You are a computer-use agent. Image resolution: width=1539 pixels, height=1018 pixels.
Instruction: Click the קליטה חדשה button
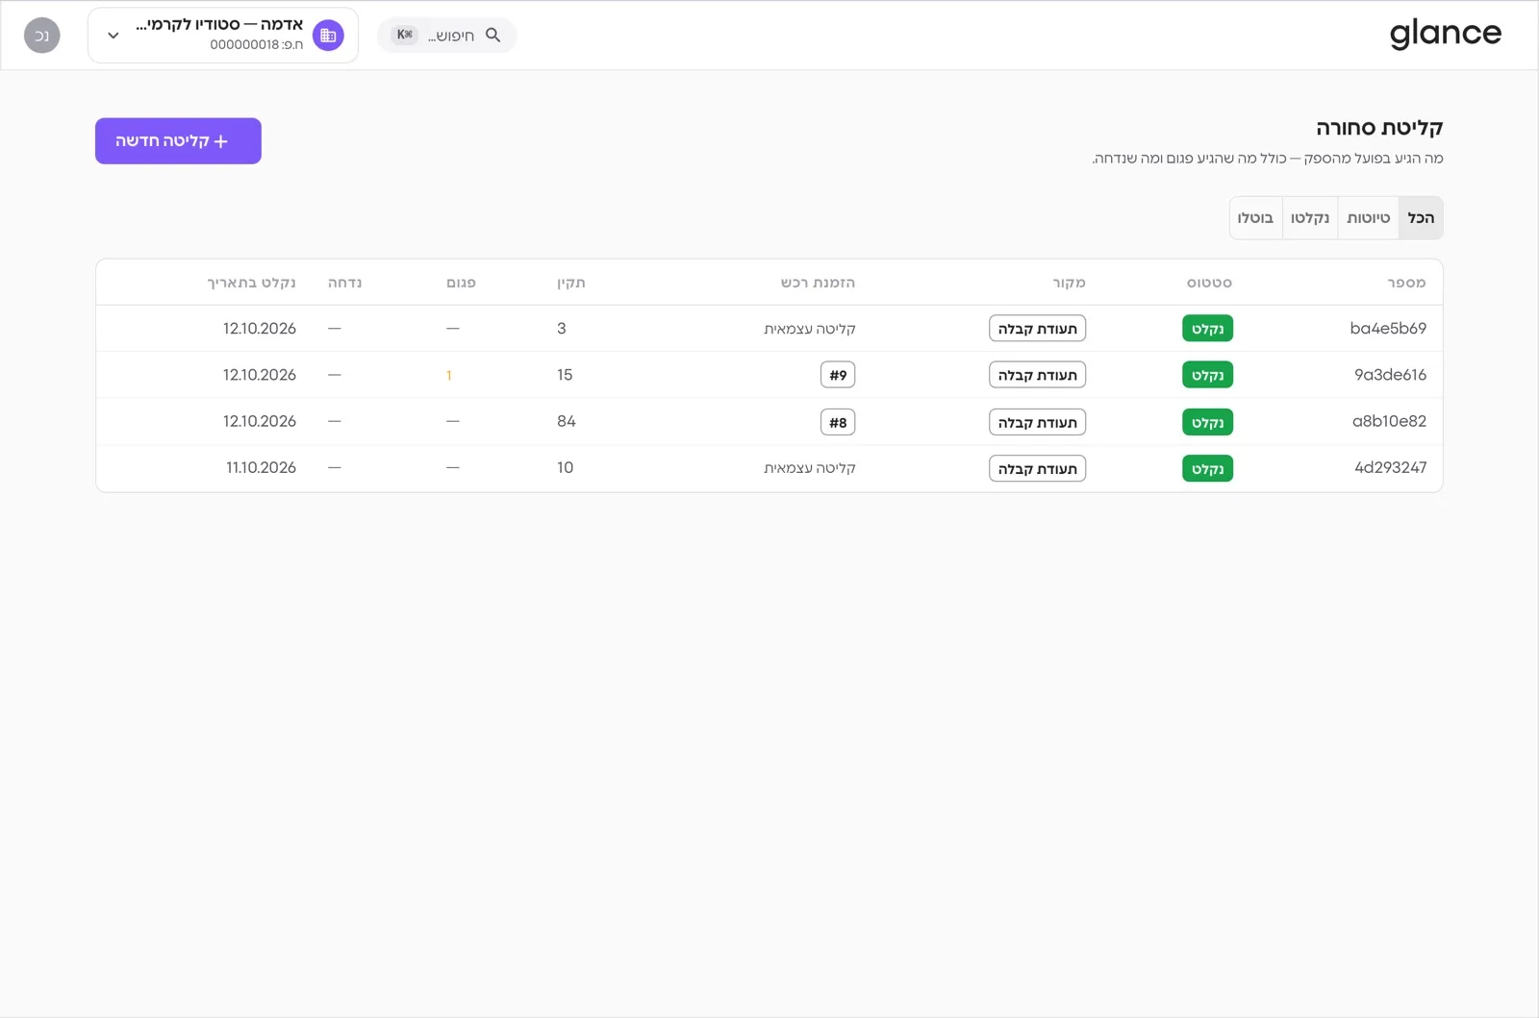(178, 141)
